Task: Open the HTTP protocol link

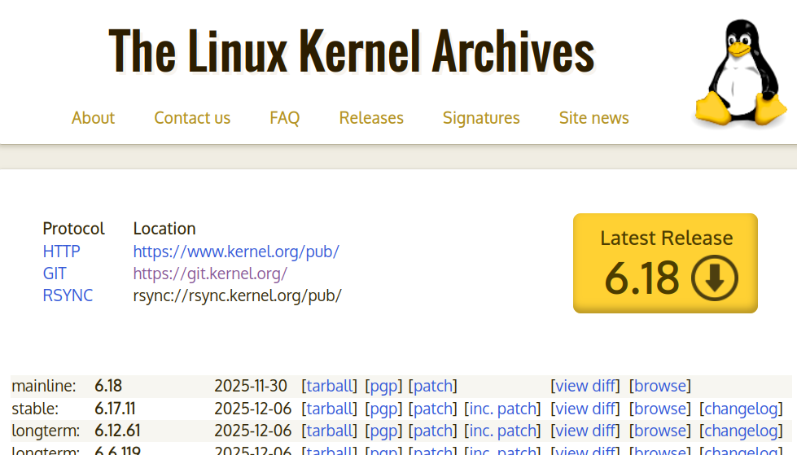Action: coord(61,252)
